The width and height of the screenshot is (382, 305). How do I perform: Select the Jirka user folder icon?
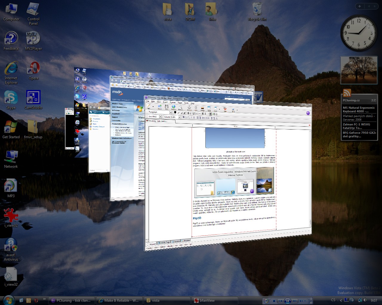click(x=212, y=12)
